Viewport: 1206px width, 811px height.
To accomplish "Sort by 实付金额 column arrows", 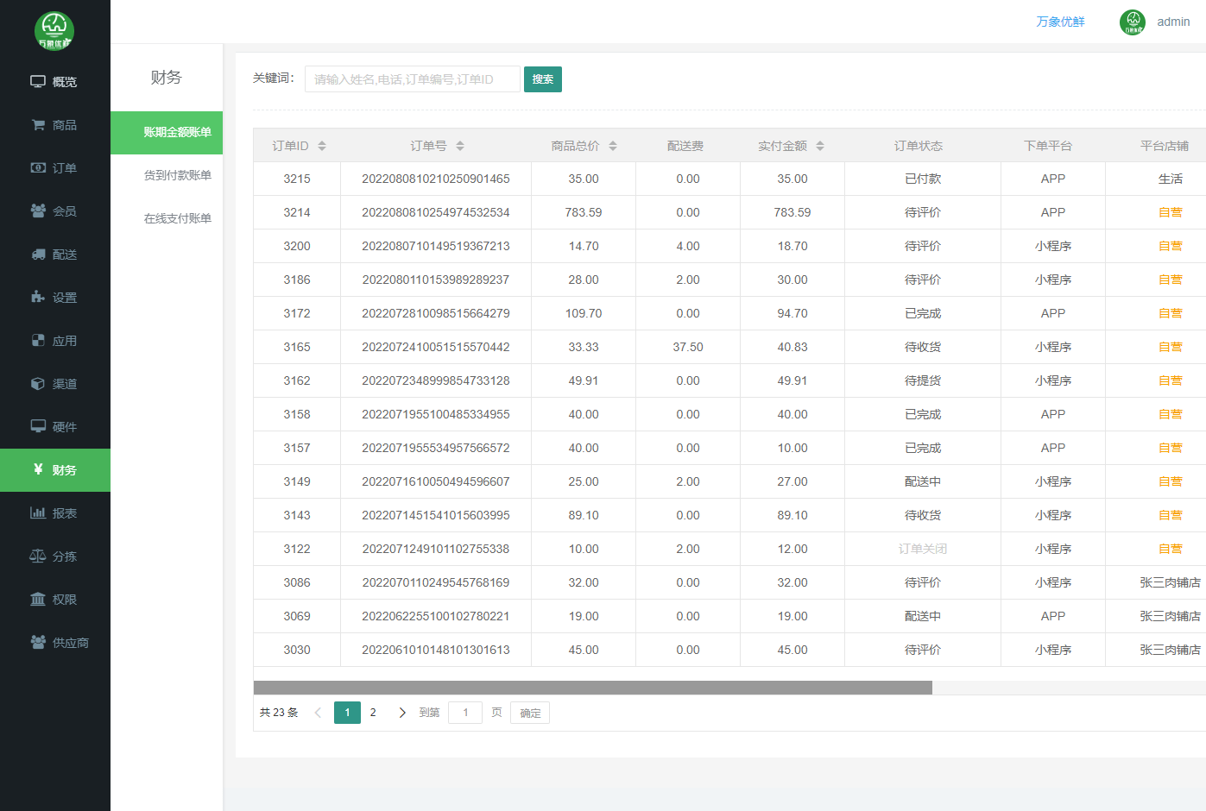I will click(x=820, y=146).
